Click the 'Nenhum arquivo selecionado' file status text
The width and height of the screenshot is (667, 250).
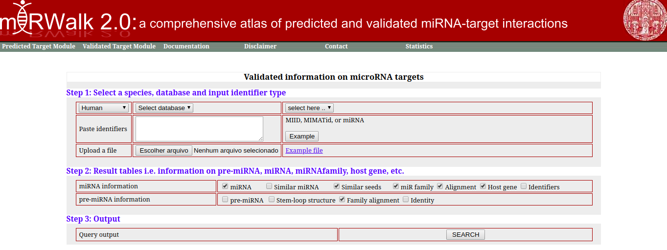[x=236, y=150]
